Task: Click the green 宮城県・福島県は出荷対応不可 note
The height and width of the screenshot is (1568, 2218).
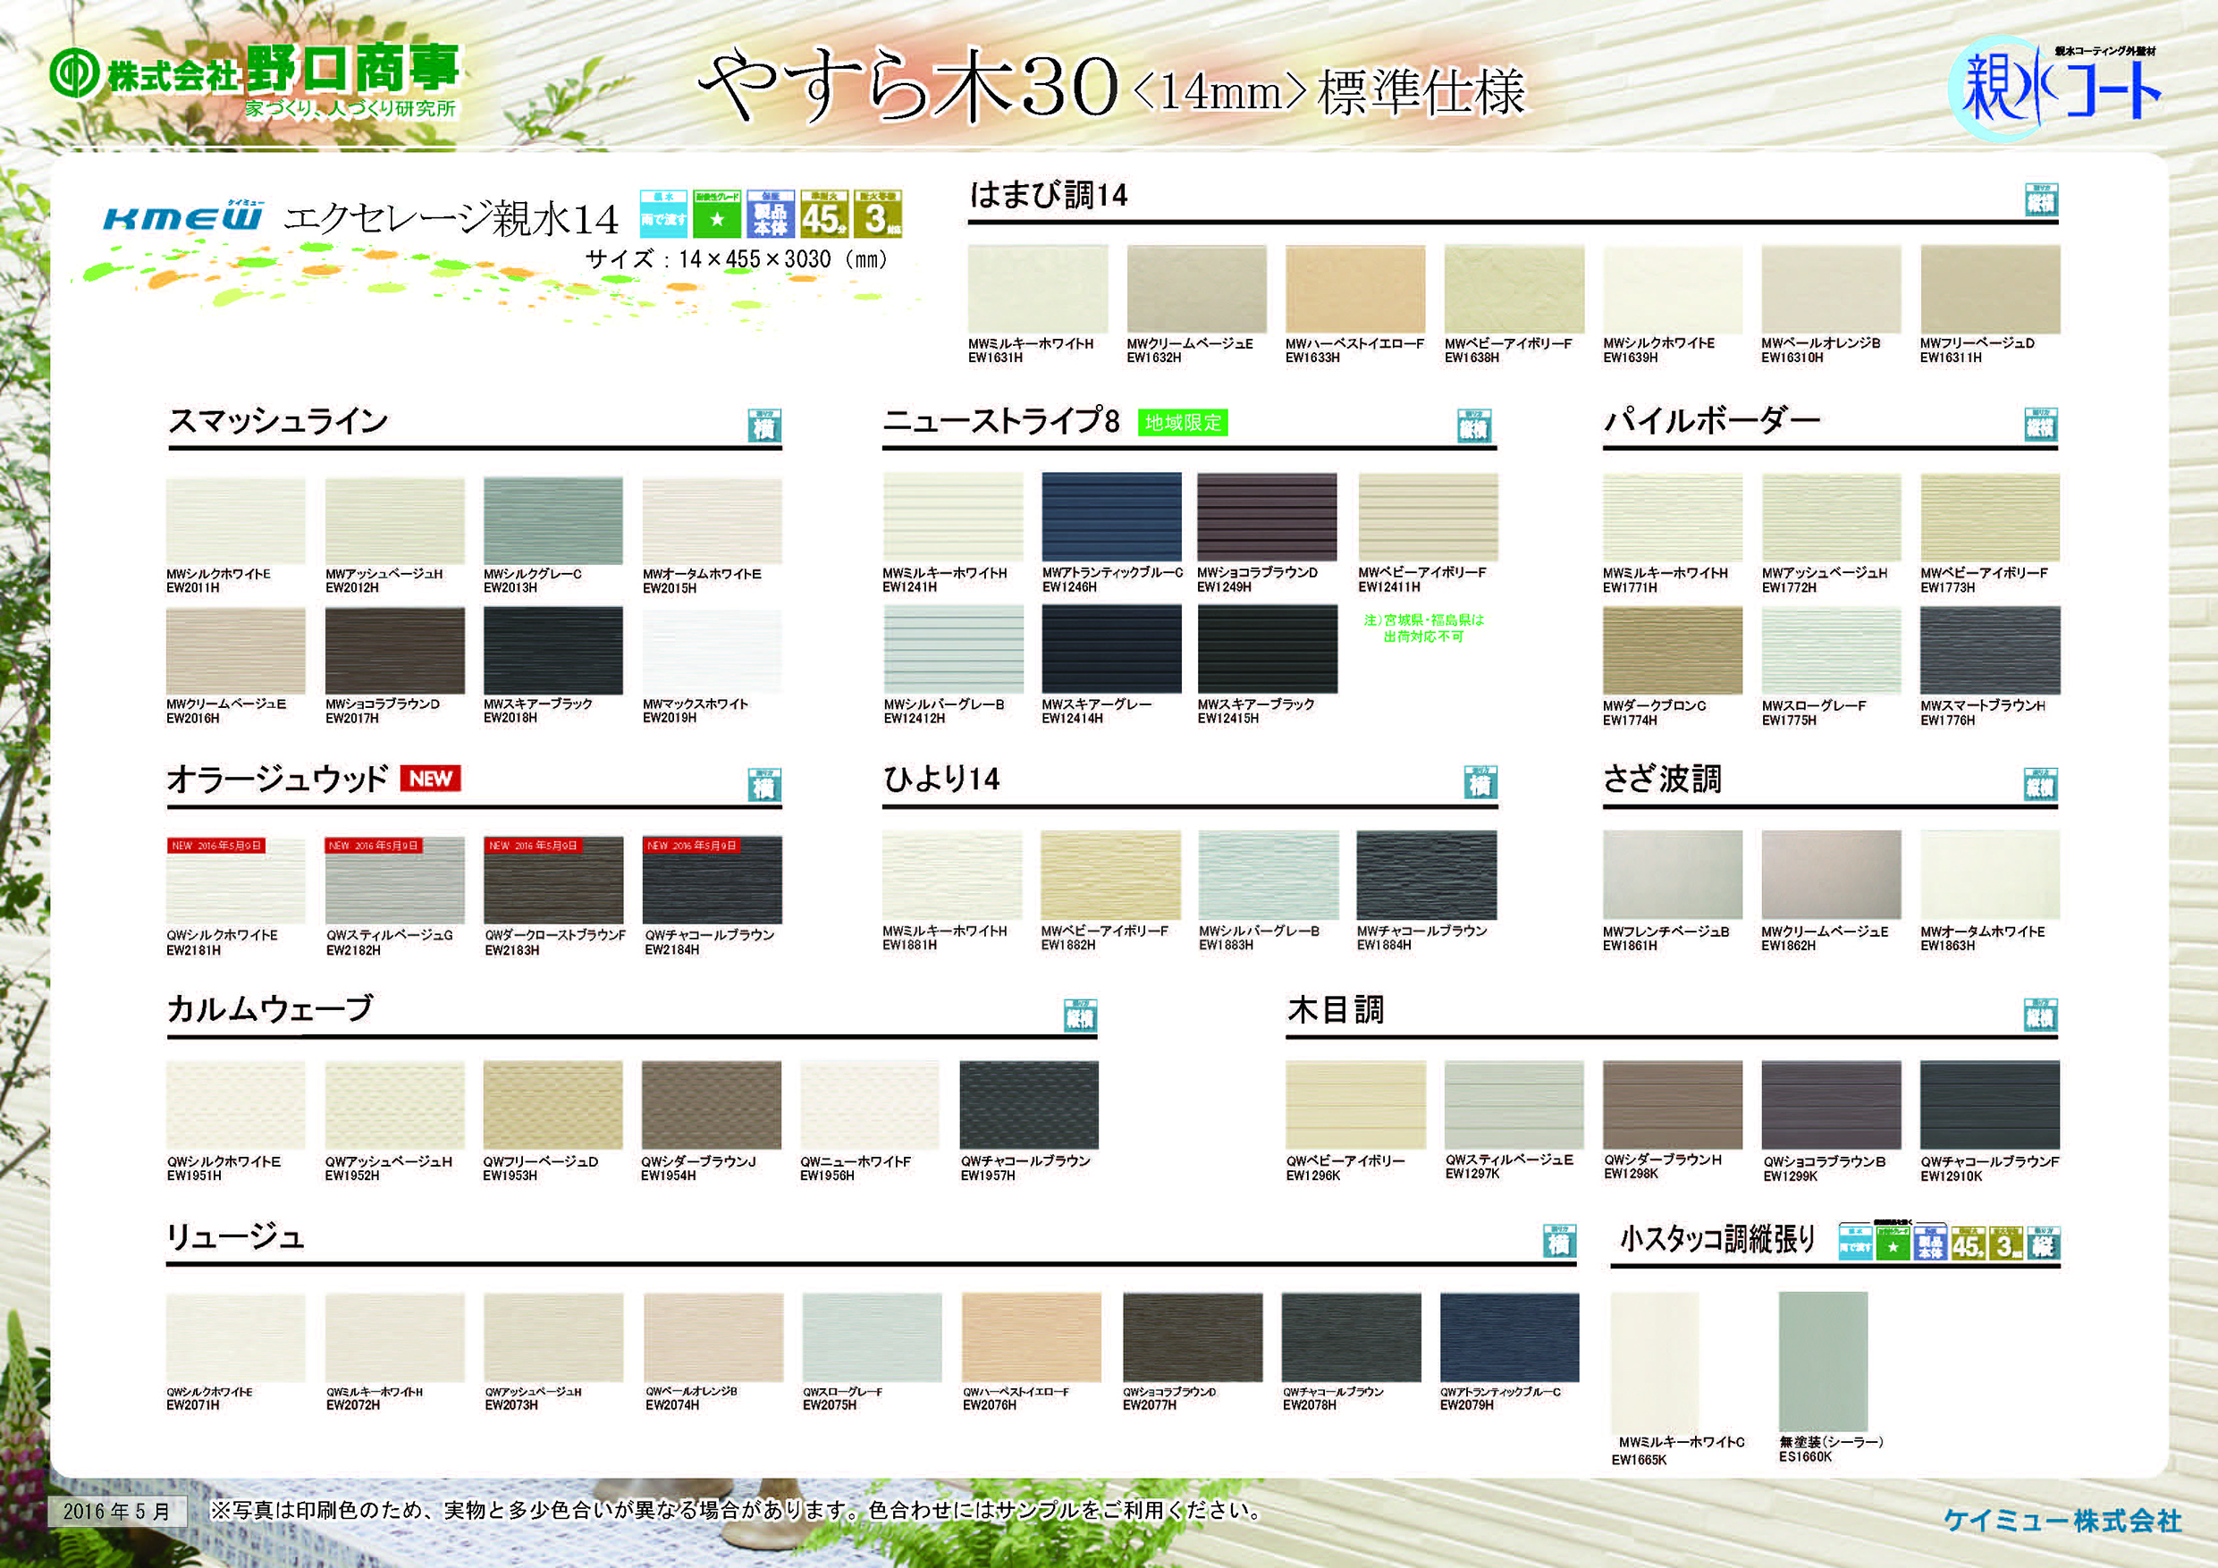Action: tap(1424, 628)
